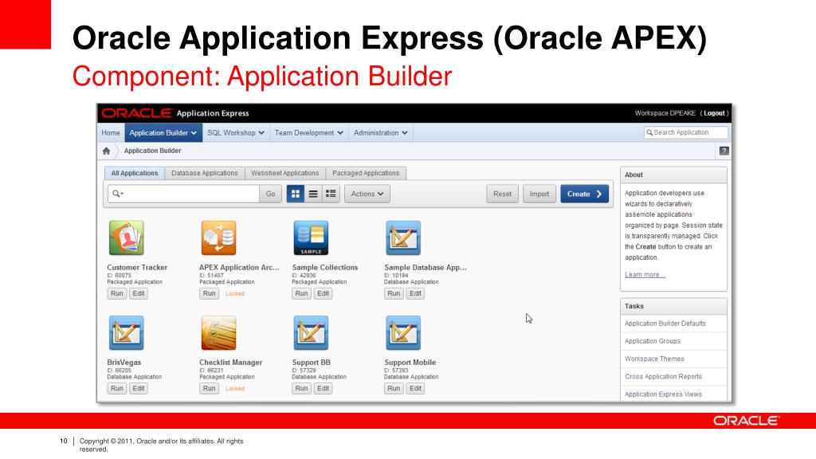The height and width of the screenshot is (459, 816).
Task: Select the All Applications tab
Action: tap(134, 173)
